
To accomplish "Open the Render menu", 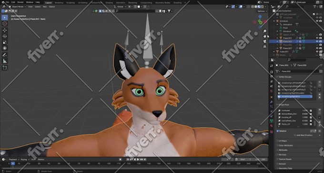I will coord(20,2).
